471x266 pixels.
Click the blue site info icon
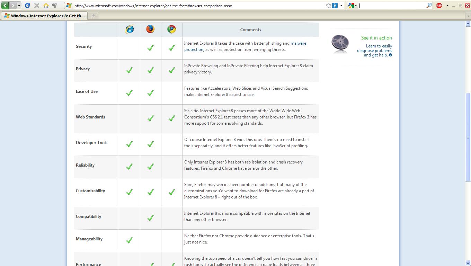[335, 6]
